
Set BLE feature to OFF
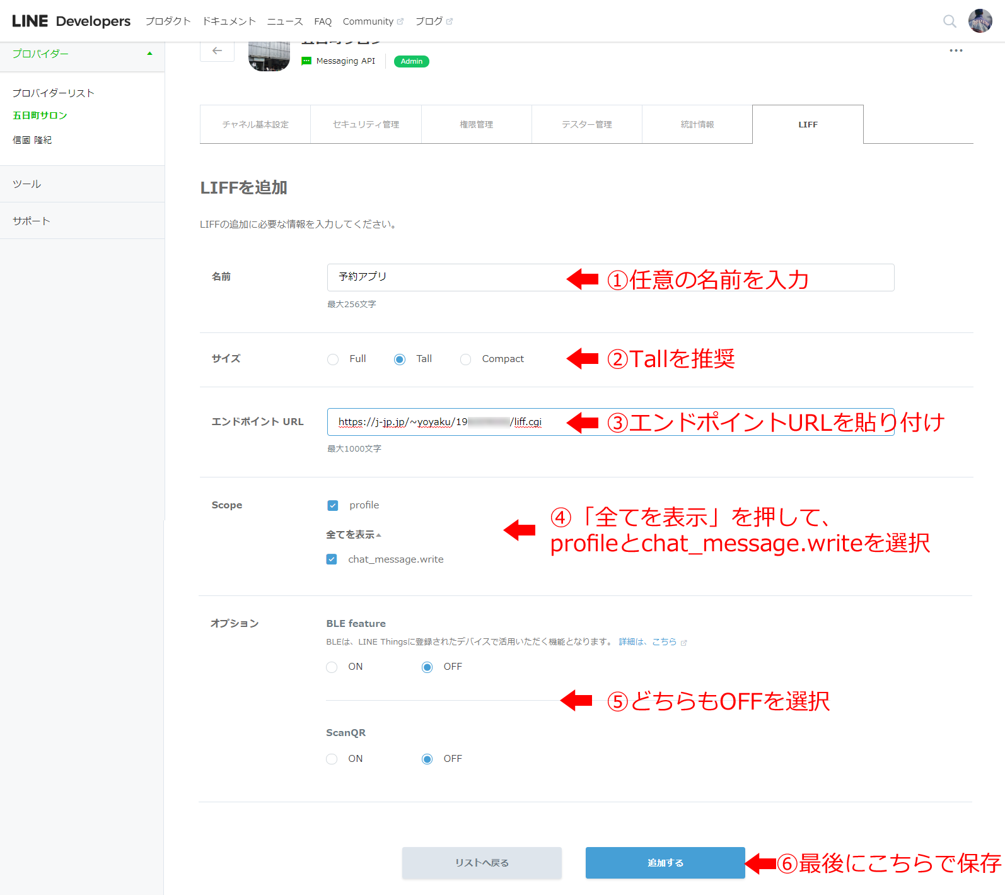click(427, 667)
